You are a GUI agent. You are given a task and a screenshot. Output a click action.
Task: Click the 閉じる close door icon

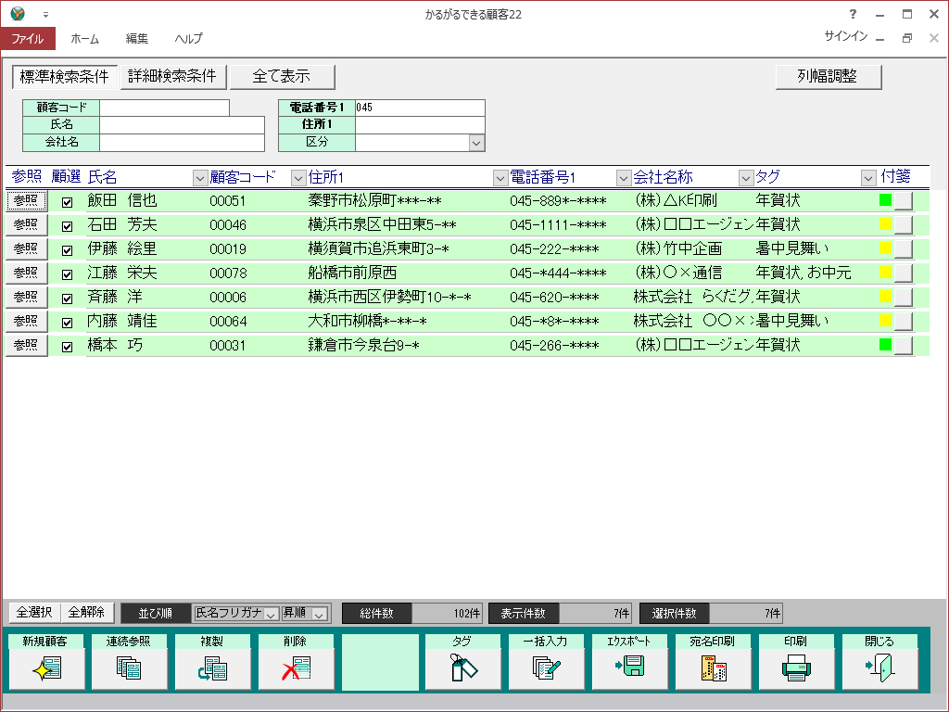click(880, 667)
